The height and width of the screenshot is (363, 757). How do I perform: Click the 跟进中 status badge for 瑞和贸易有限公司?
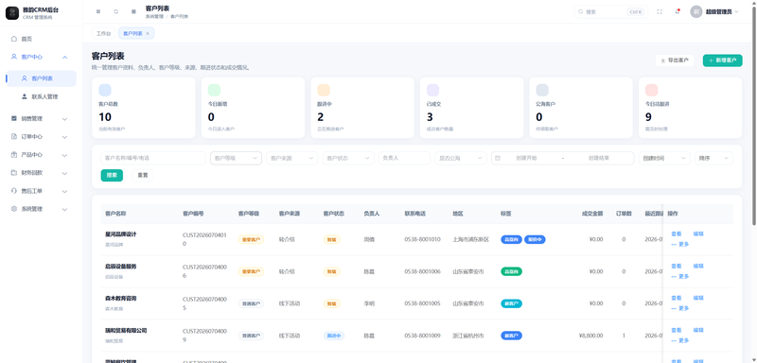pyautogui.click(x=334, y=336)
